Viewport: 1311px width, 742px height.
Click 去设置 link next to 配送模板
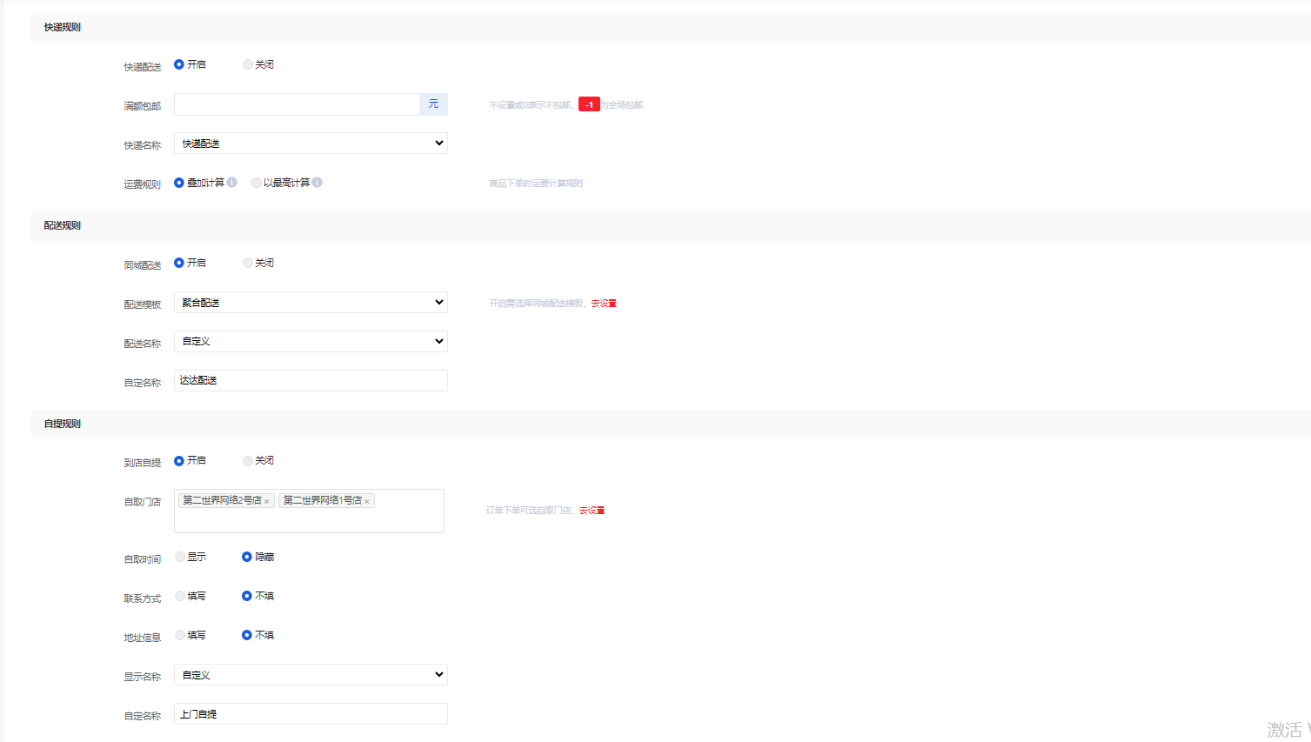(x=604, y=304)
